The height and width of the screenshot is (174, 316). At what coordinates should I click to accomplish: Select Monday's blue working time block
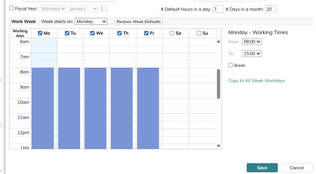(x=43, y=108)
